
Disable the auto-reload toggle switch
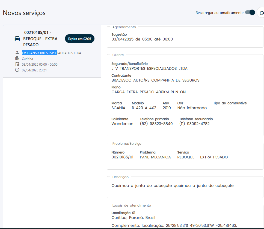click(x=250, y=13)
